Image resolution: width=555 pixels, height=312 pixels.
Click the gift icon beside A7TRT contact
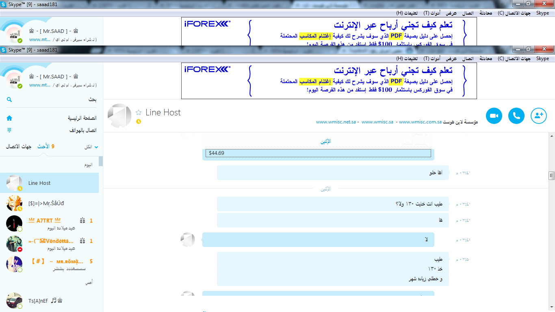click(82, 221)
